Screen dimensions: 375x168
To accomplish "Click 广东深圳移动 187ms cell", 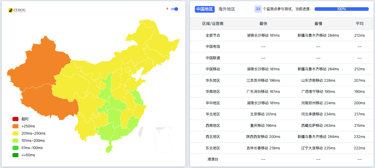I will [x=263, y=92].
